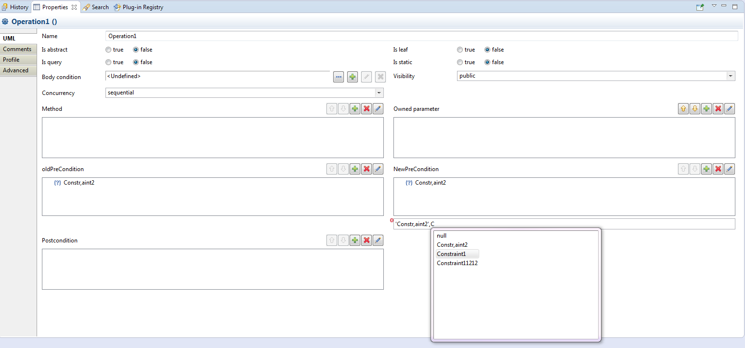Move Owned parameter down arrow

point(695,109)
